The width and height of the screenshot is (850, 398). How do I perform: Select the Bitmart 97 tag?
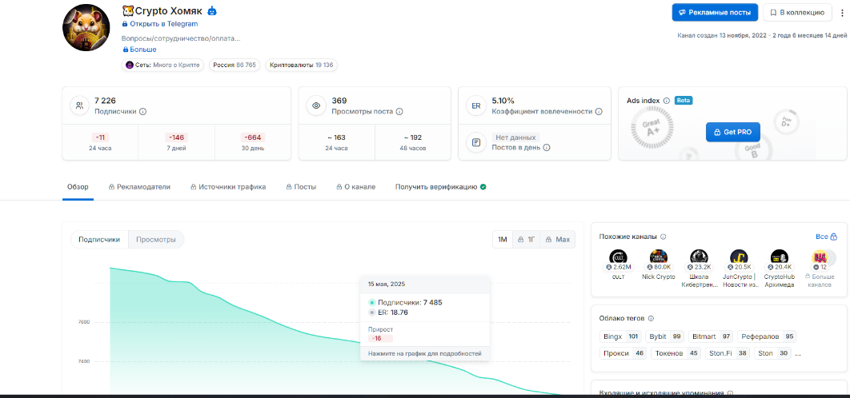(712, 336)
